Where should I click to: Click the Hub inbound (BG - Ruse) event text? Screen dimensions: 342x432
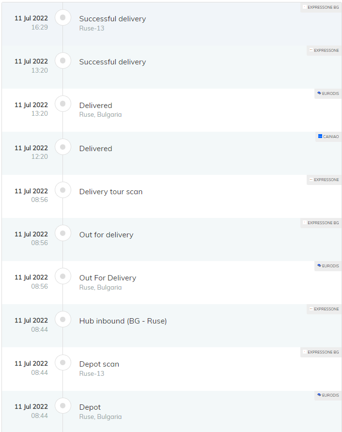tap(123, 321)
